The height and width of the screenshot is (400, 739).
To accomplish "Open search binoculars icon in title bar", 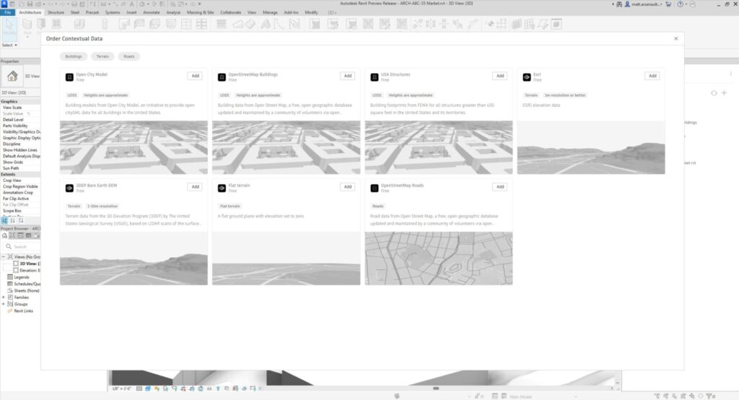I will (619, 4).
